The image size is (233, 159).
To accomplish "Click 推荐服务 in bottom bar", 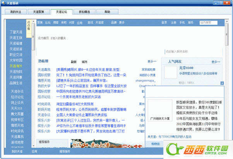I will click(x=65, y=151).
